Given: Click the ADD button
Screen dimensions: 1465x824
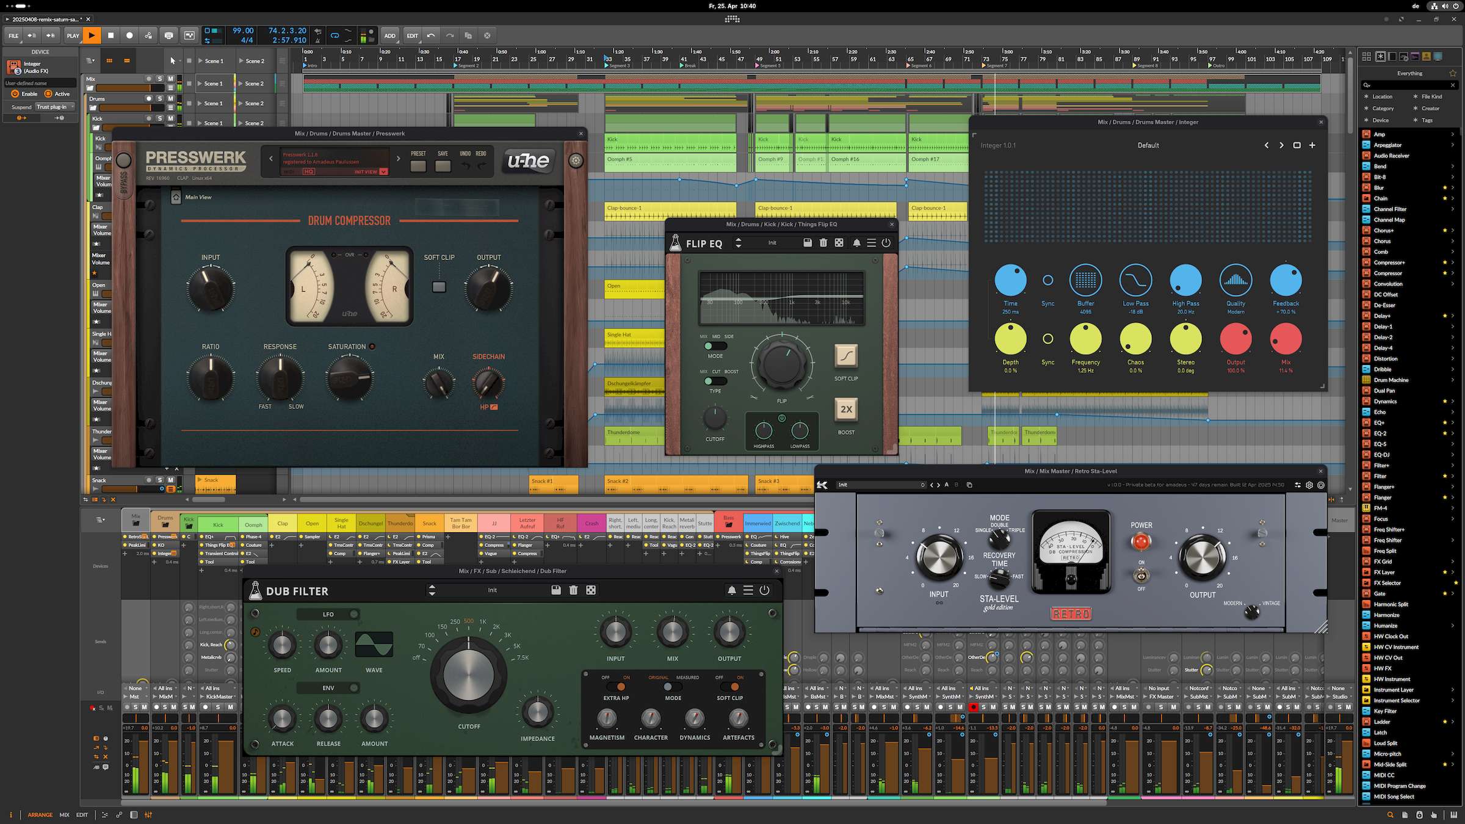Looking at the screenshot, I should [389, 35].
